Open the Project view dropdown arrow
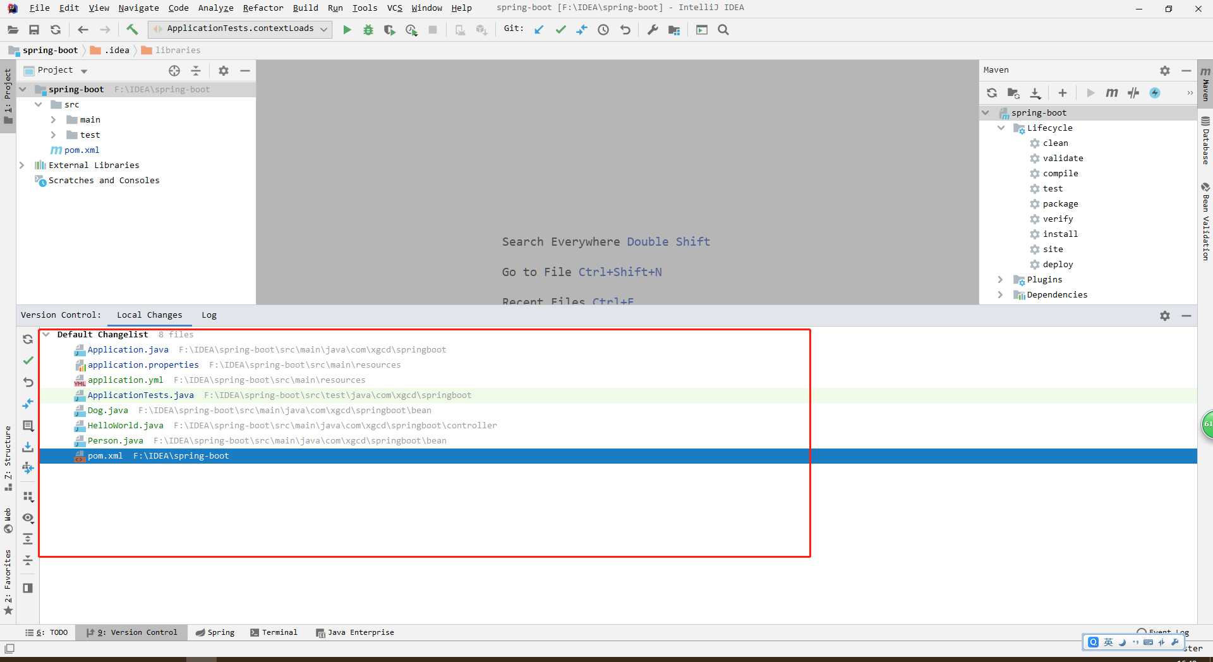Screen dimensions: 1213x662 [x=84, y=71]
